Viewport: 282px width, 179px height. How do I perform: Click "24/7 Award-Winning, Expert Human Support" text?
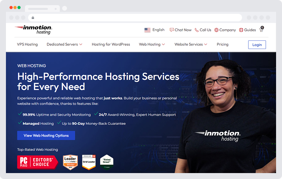137,115
